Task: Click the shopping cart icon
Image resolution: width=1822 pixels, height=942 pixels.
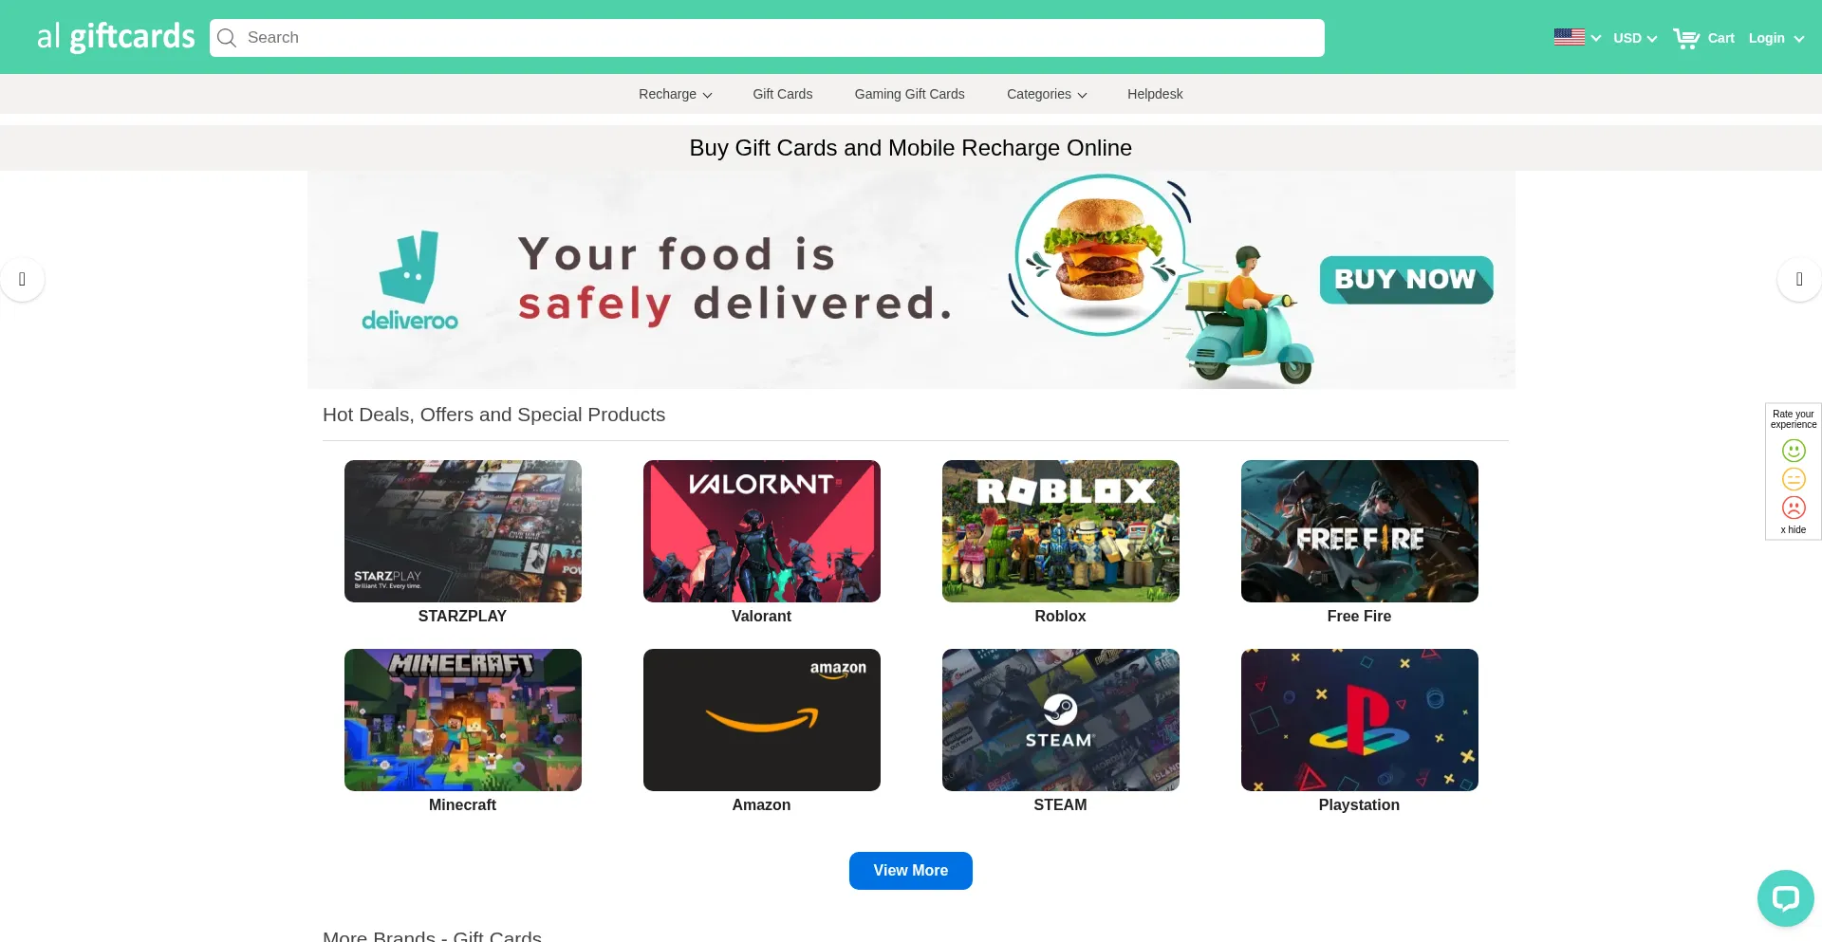Action: pos(1686,38)
